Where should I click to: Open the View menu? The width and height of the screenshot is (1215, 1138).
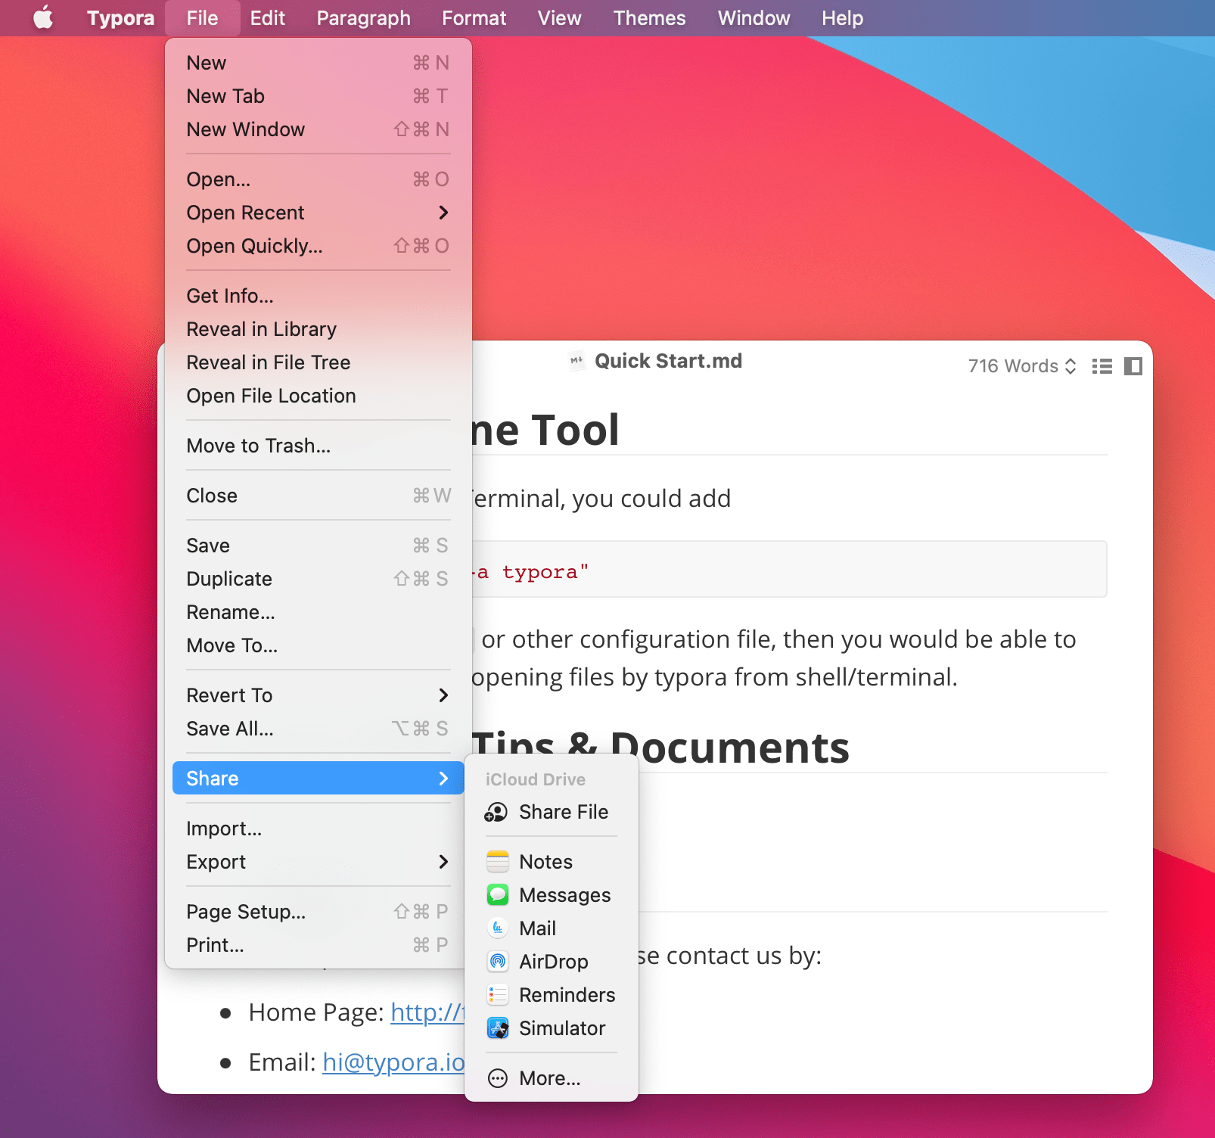[559, 17]
